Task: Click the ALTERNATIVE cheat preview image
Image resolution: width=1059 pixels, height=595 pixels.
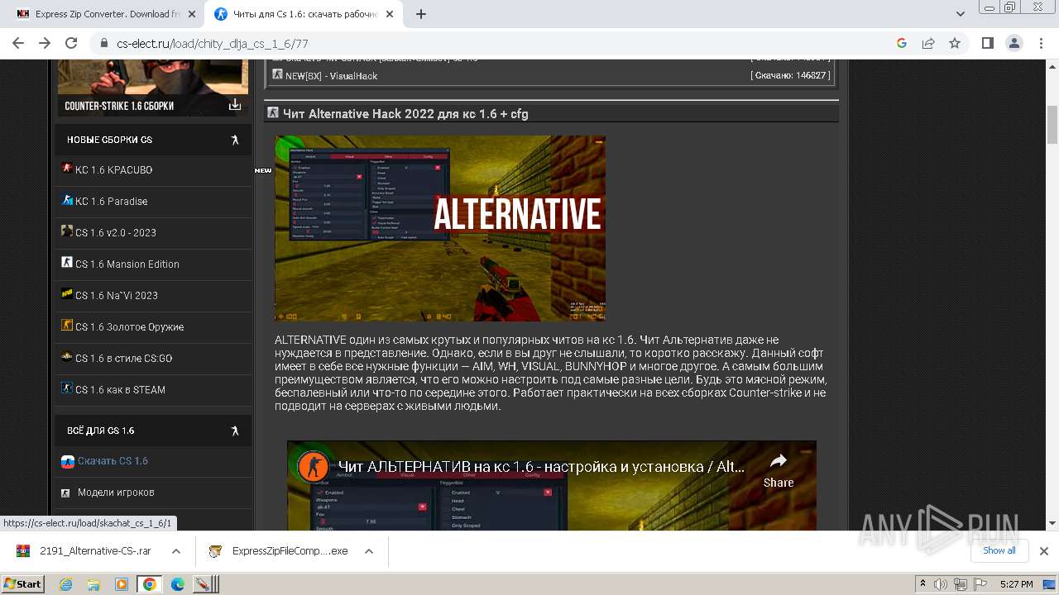Action: 440,228
